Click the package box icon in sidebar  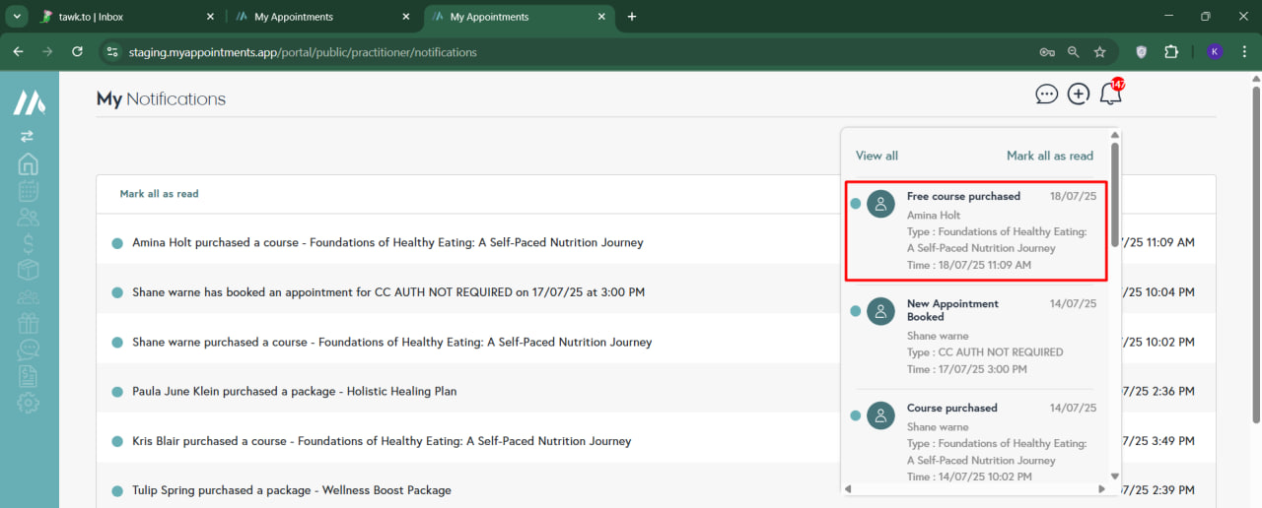[x=28, y=270]
